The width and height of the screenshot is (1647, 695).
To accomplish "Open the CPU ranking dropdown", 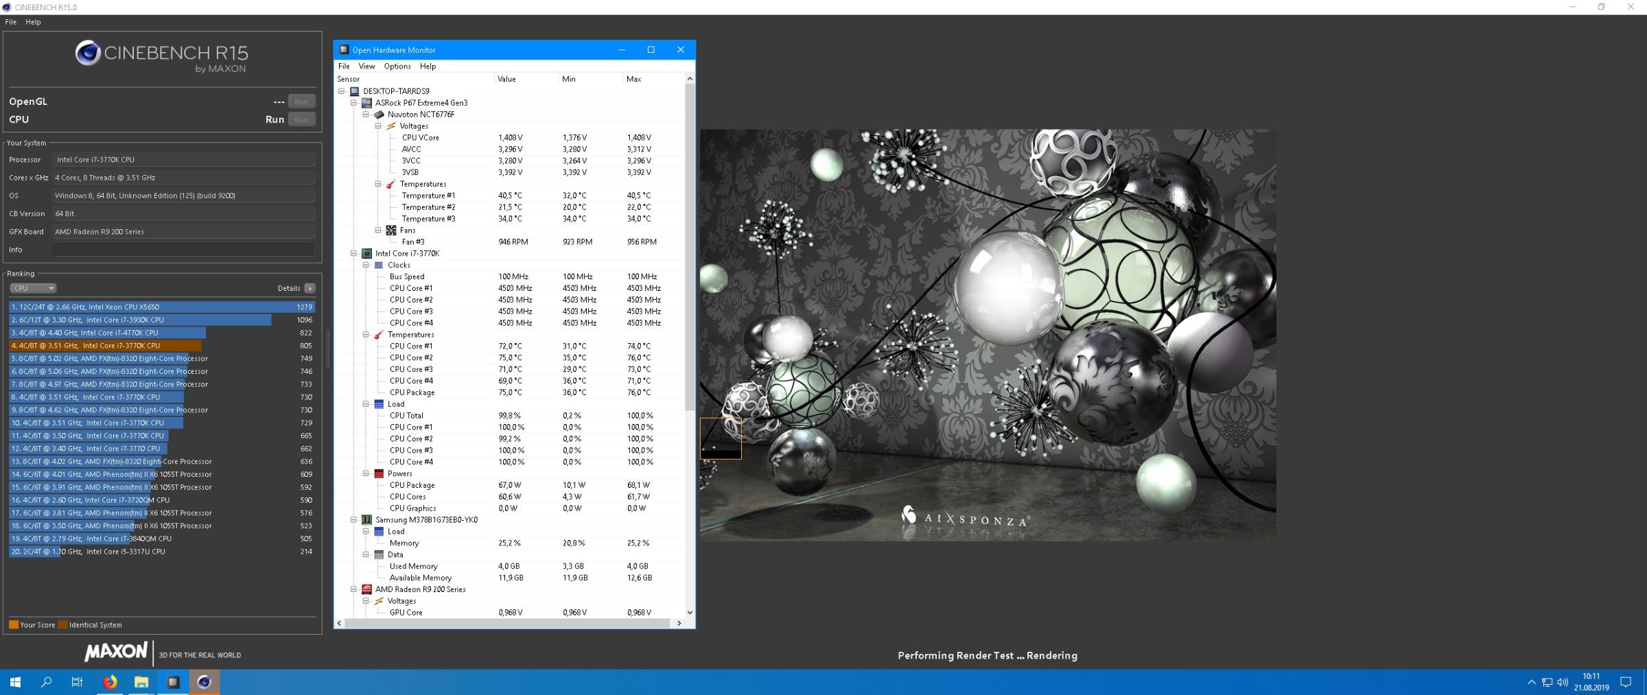I will pos(32,288).
